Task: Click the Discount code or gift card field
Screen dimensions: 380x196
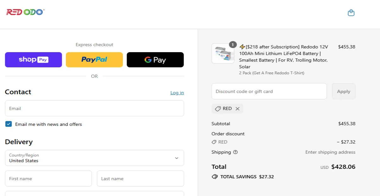Action: 269,91
